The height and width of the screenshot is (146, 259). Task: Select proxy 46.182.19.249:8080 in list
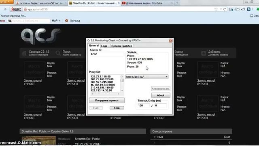[102, 85]
